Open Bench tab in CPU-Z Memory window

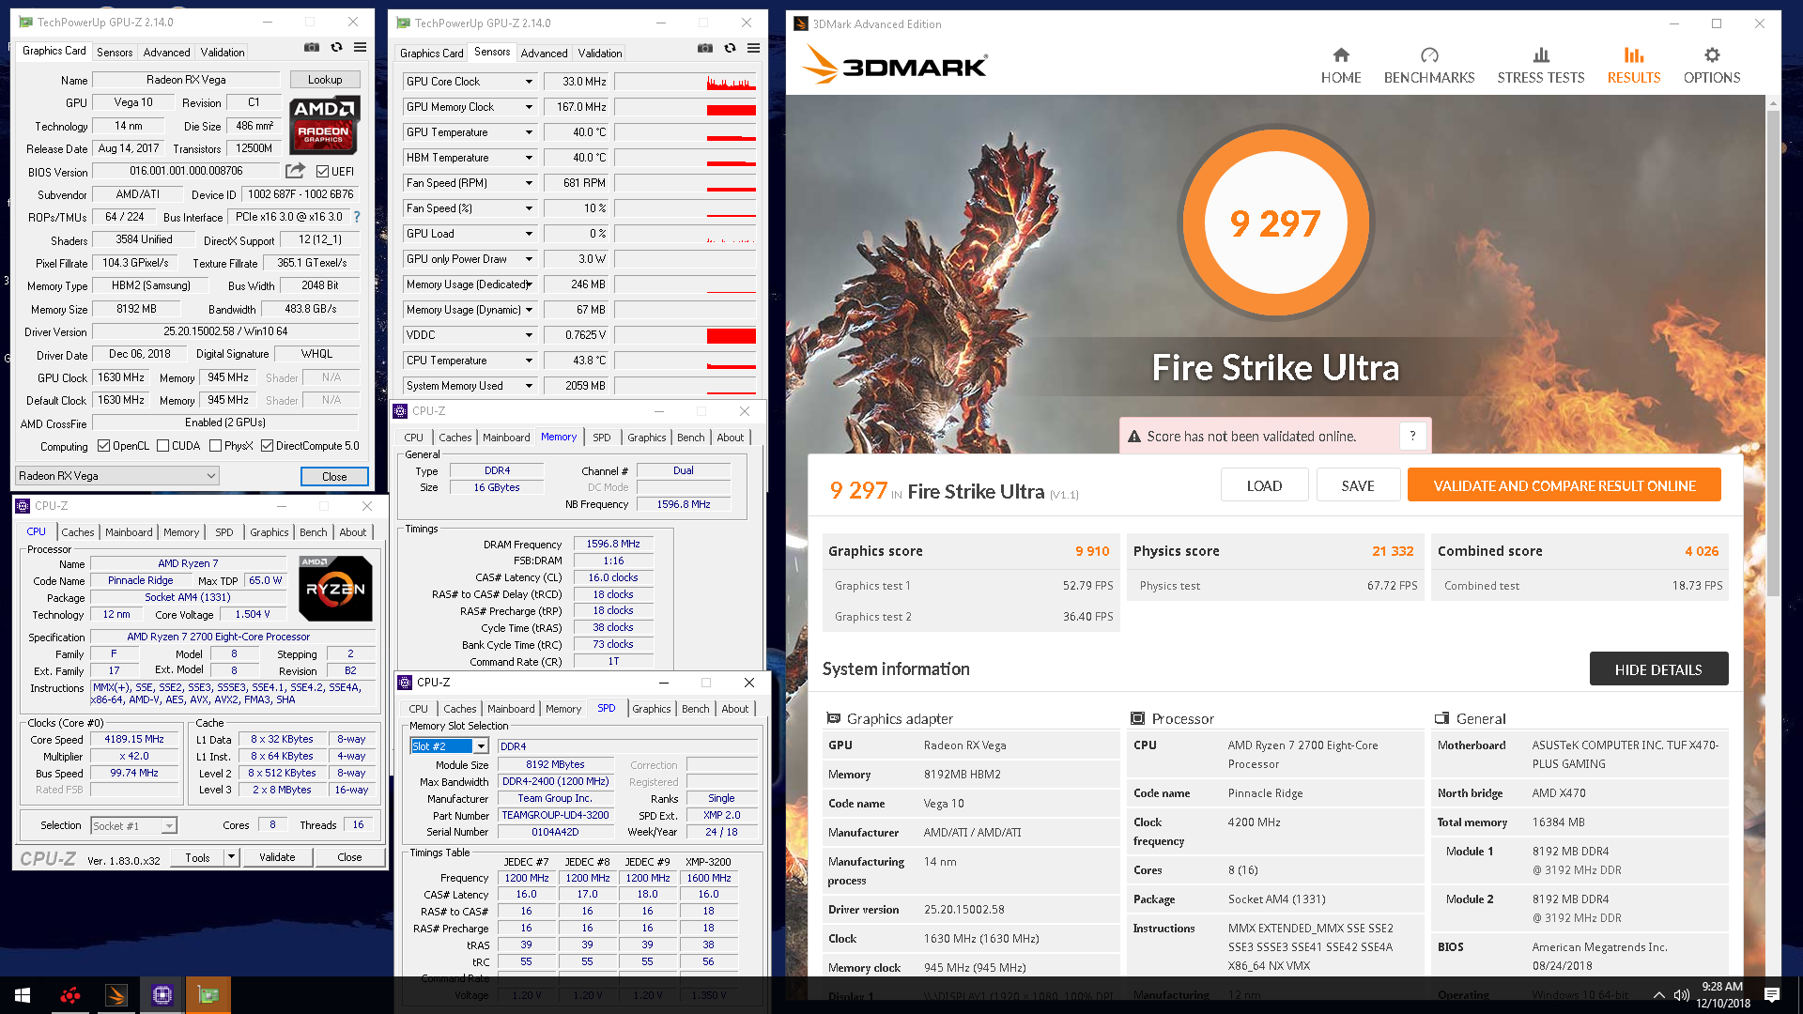(x=690, y=438)
